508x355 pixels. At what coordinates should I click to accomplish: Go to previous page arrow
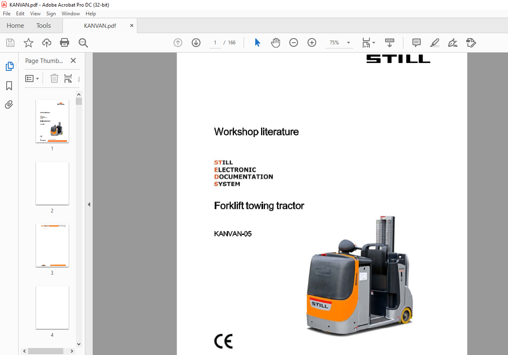pos(178,43)
